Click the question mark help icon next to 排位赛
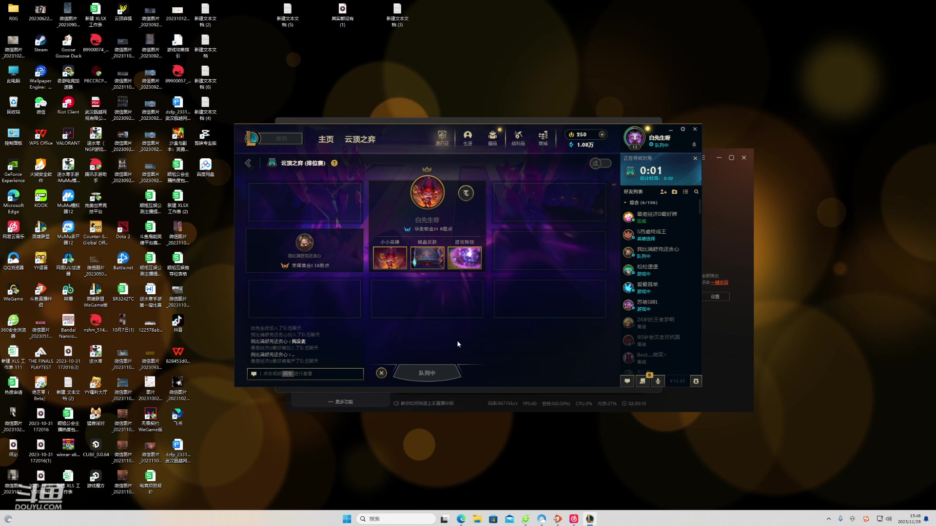This screenshot has height=526, width=936. click(x=334, y=163)
